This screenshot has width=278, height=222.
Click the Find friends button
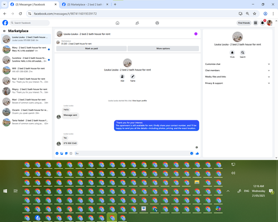pos(244,23)
